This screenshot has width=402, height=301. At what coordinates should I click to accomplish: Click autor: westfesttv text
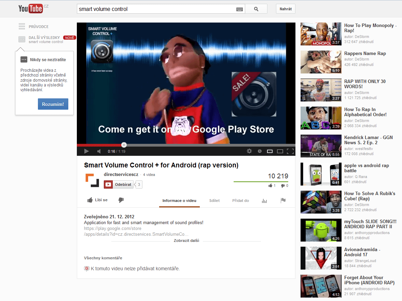pos(359,149)
